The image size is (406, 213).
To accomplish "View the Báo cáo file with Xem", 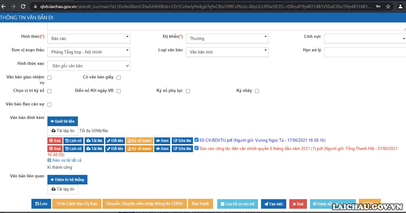I will coord(162,149).
